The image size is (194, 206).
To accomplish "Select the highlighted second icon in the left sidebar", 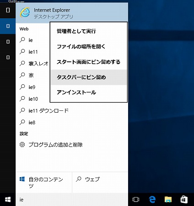I will pos(8,26).
